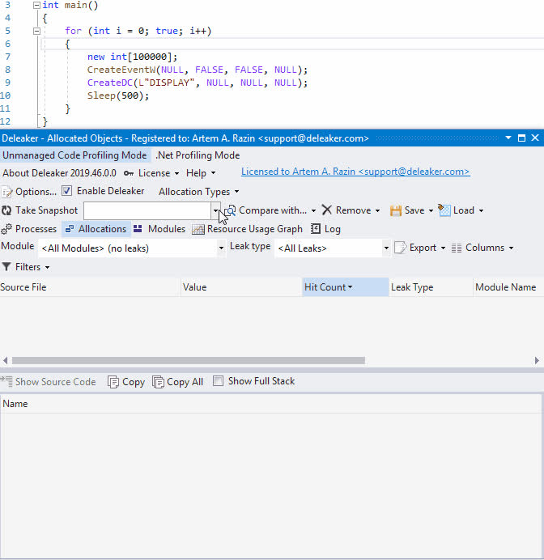Viewport: 544px width, 560px height.
Task: Open Options with the wrench icon
Action: click(x=6, y=192)
